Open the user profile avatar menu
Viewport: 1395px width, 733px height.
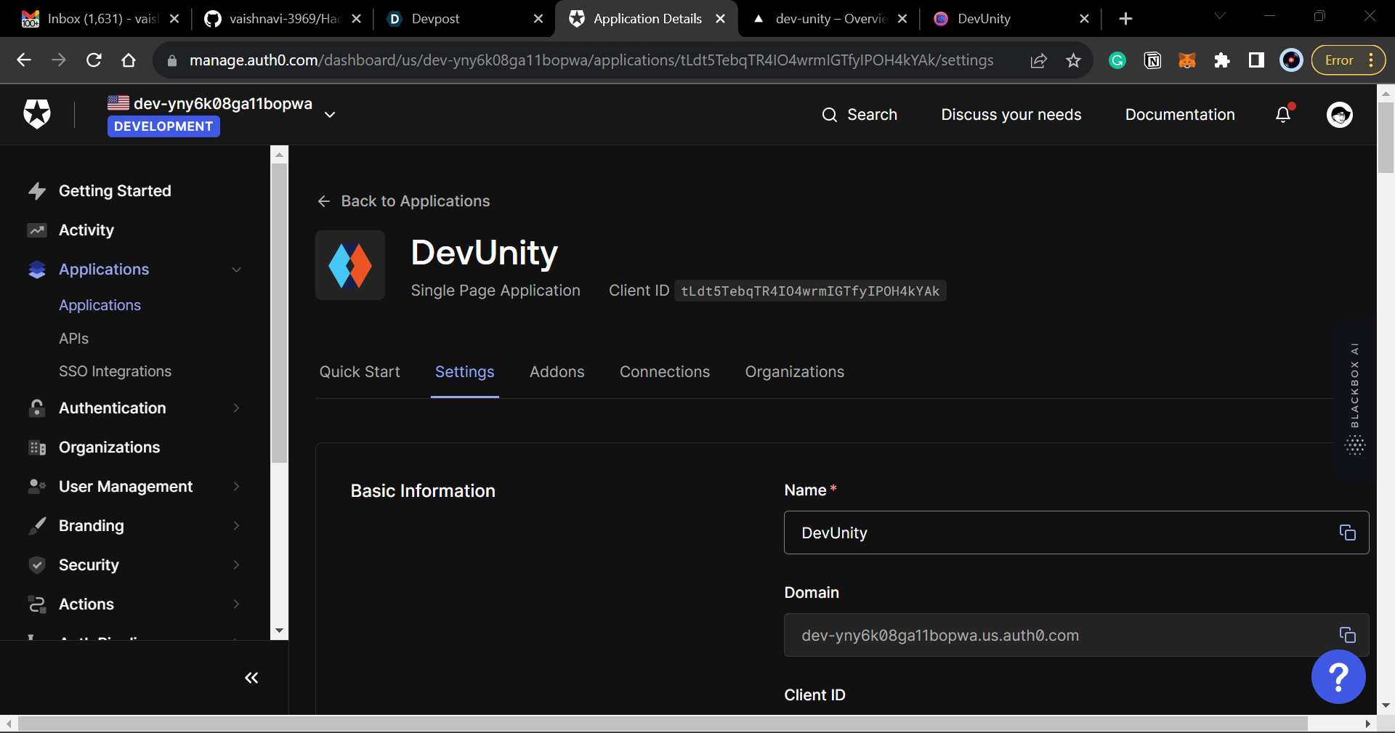point(1339,114)
